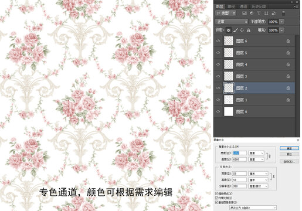This screenshot has height=211, width=302.
Task: Switch to the 图层 tab
Action: pyautogui.click(x=219, y=6)
